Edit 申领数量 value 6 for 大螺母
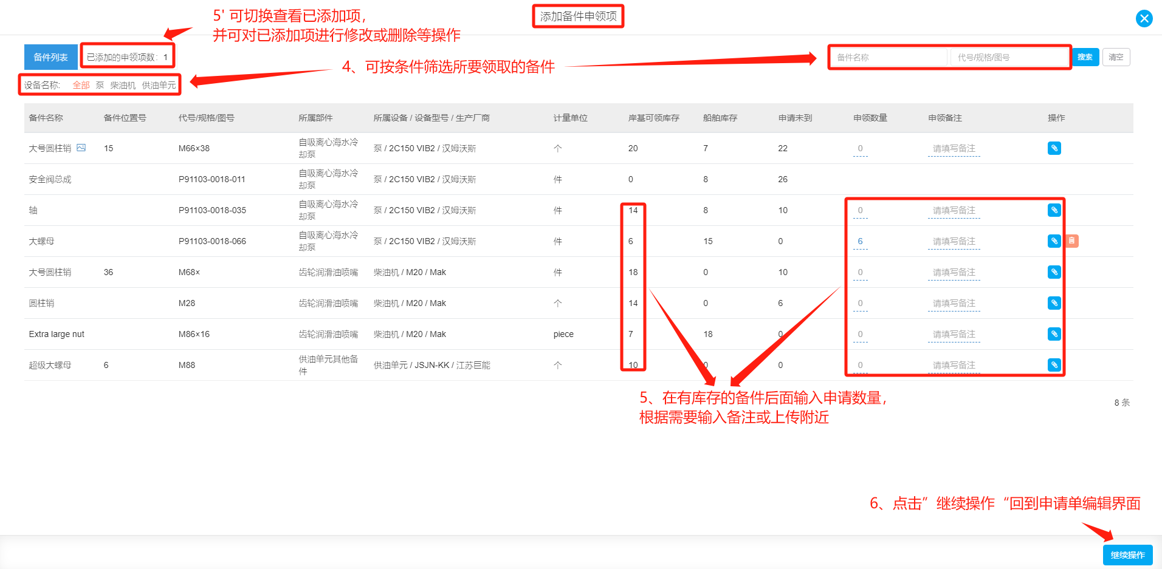This screenshot has height=569, width=1162. point(860,242)
